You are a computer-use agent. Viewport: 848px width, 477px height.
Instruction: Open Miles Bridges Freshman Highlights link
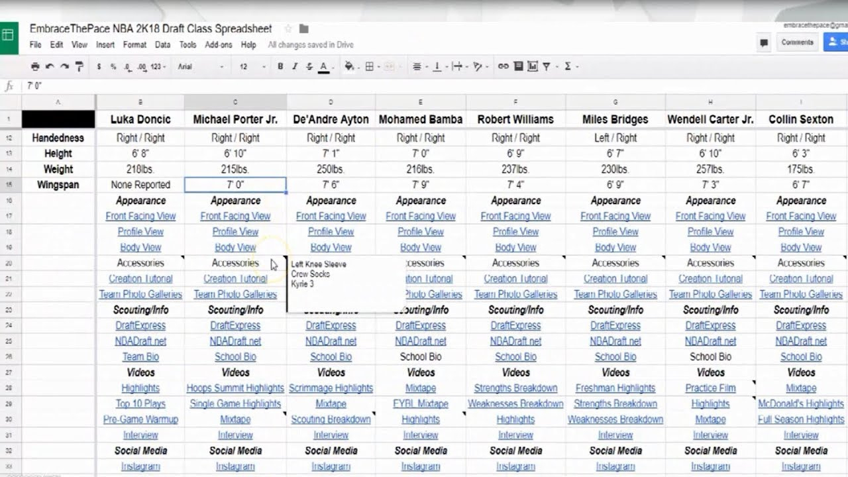615,388
